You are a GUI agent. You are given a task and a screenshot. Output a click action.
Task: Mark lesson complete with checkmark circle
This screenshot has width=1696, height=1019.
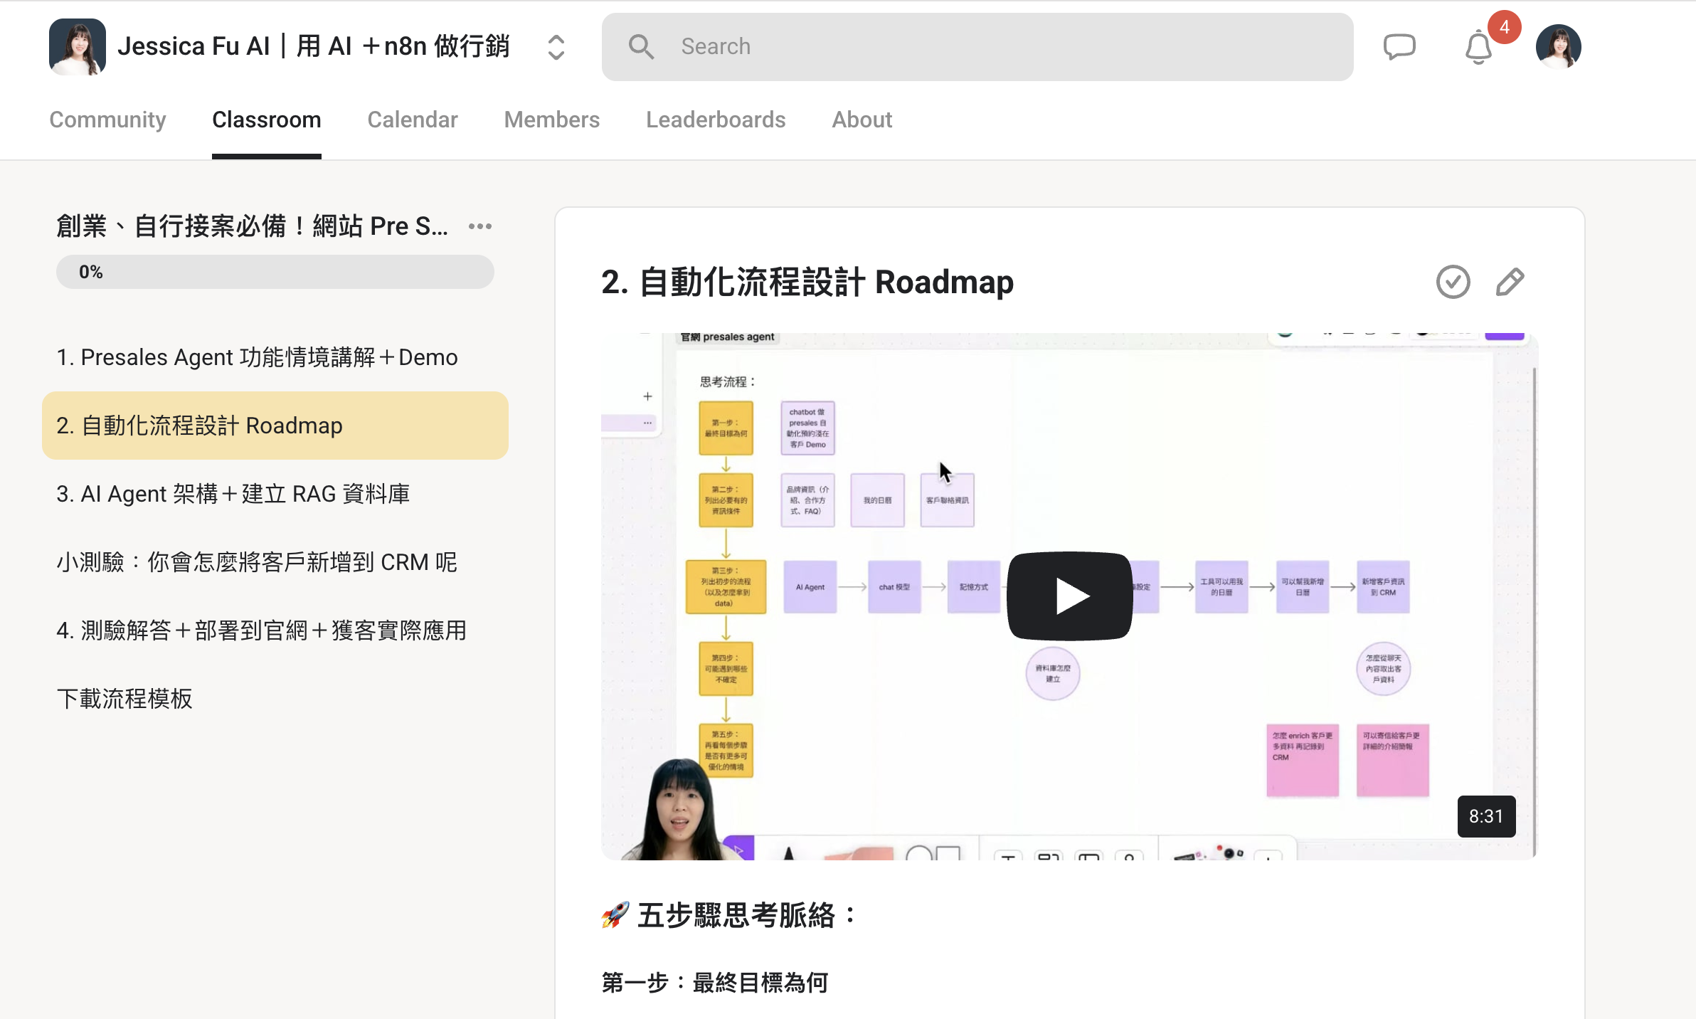click(1453, 282)
